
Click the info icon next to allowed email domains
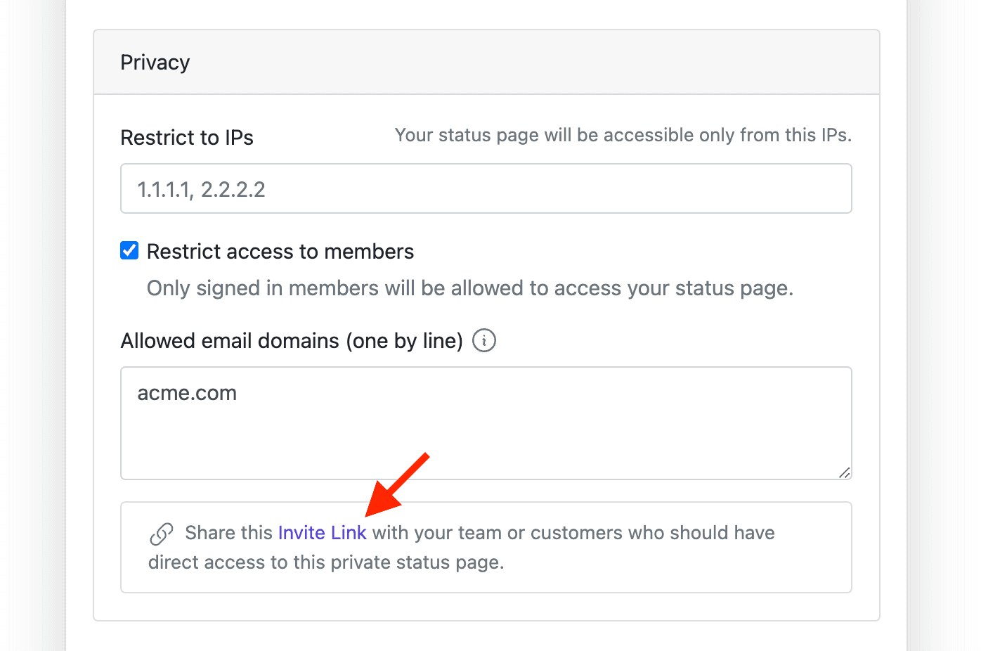point(483,340)
